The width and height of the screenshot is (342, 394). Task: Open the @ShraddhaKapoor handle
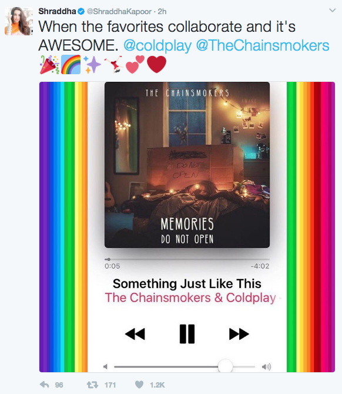pyautogui.click(x=119, y=12)
